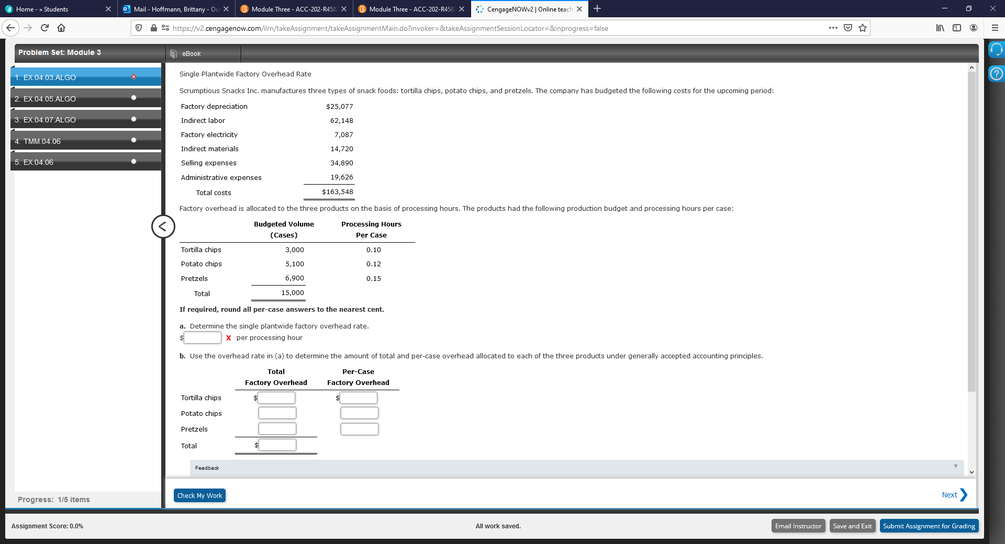Viewport: 1005px width, 544px height.
Task: Toggle the sidebar view icon
Action: tap(957, 28)
